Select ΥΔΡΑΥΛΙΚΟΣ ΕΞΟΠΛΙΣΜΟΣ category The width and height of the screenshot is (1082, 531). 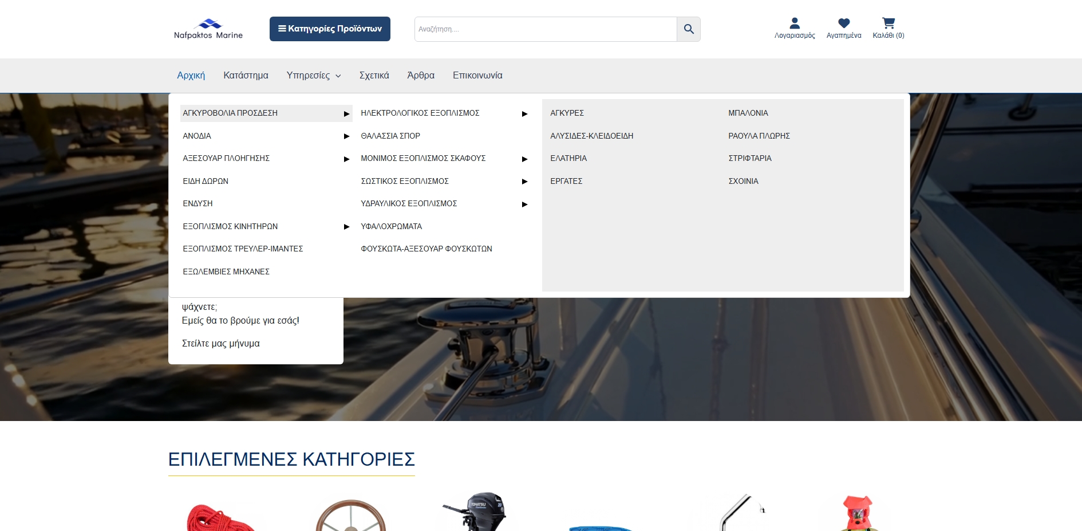pyautogui.click(x=409, y=203)
